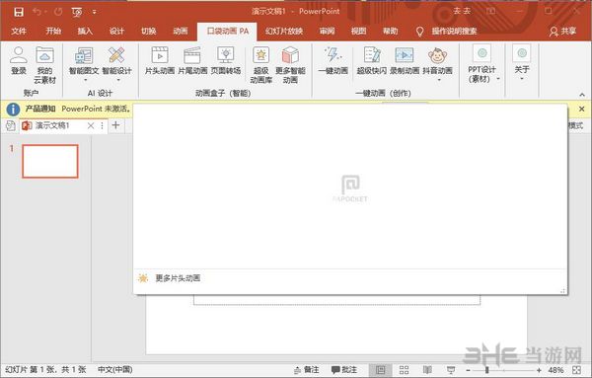Switch to Reading view

tap(427, 370)
